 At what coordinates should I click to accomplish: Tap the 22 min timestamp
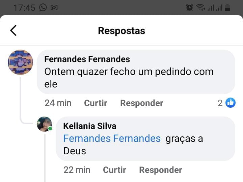[x=77, y=170]
